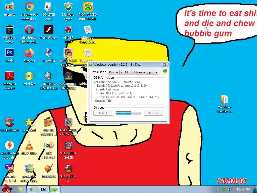The image size is (257, 193).
Task: Open 'chrome but normal c...' desktop icon
Action: [29, 11]
